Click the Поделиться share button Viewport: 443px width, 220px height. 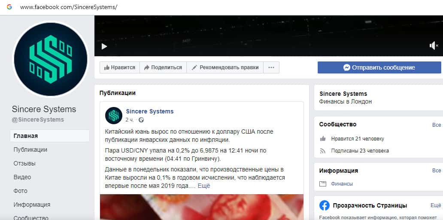pos(163,67)
